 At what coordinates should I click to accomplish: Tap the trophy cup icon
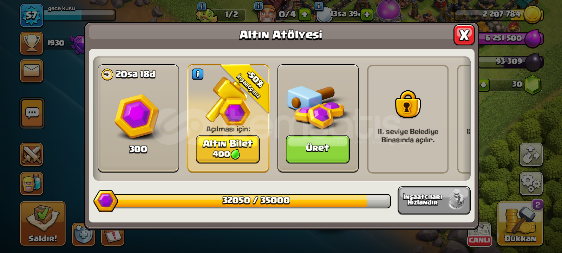[32, 43]
